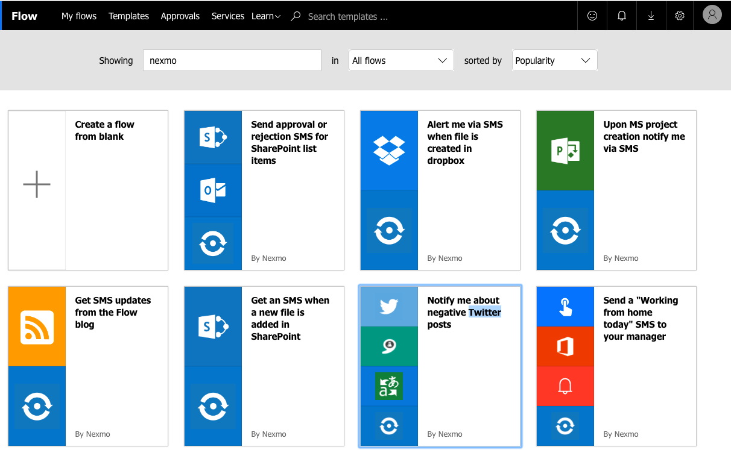Open 'Upon MS project creation notify me' template
731x450 pixels.
[644, 136]
